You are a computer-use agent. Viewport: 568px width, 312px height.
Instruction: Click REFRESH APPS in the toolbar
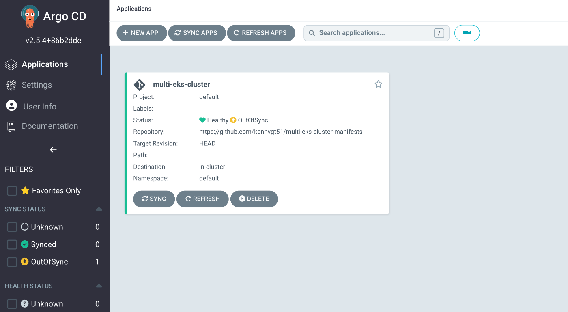click(x=261, y=33)
